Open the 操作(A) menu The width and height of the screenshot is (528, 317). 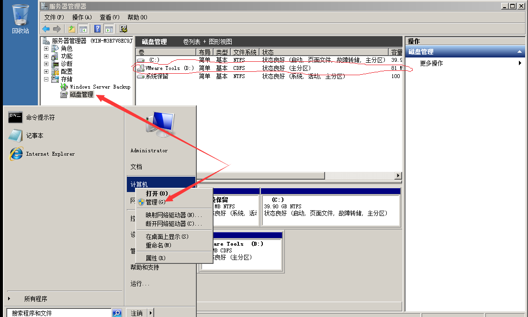tap(82, 17)
